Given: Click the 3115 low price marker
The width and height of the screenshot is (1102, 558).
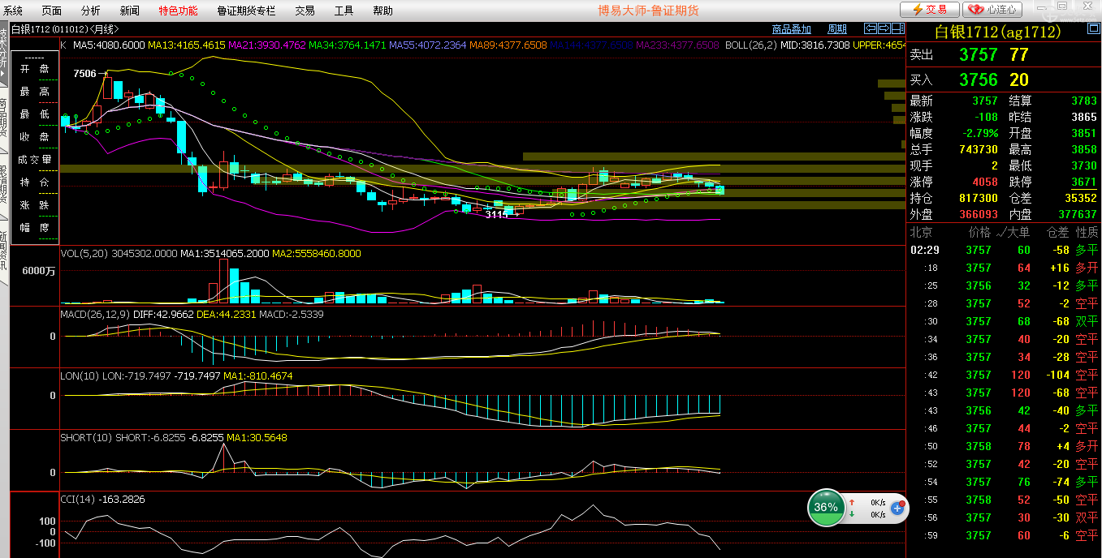Looking at the screenshot, I should 496,215.
